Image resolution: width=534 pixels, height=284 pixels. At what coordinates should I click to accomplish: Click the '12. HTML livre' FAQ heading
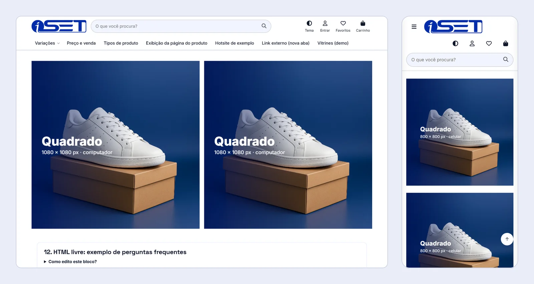click(115, 252)
